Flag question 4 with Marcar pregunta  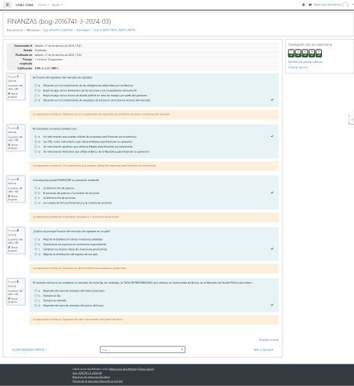tap(13, 249)
